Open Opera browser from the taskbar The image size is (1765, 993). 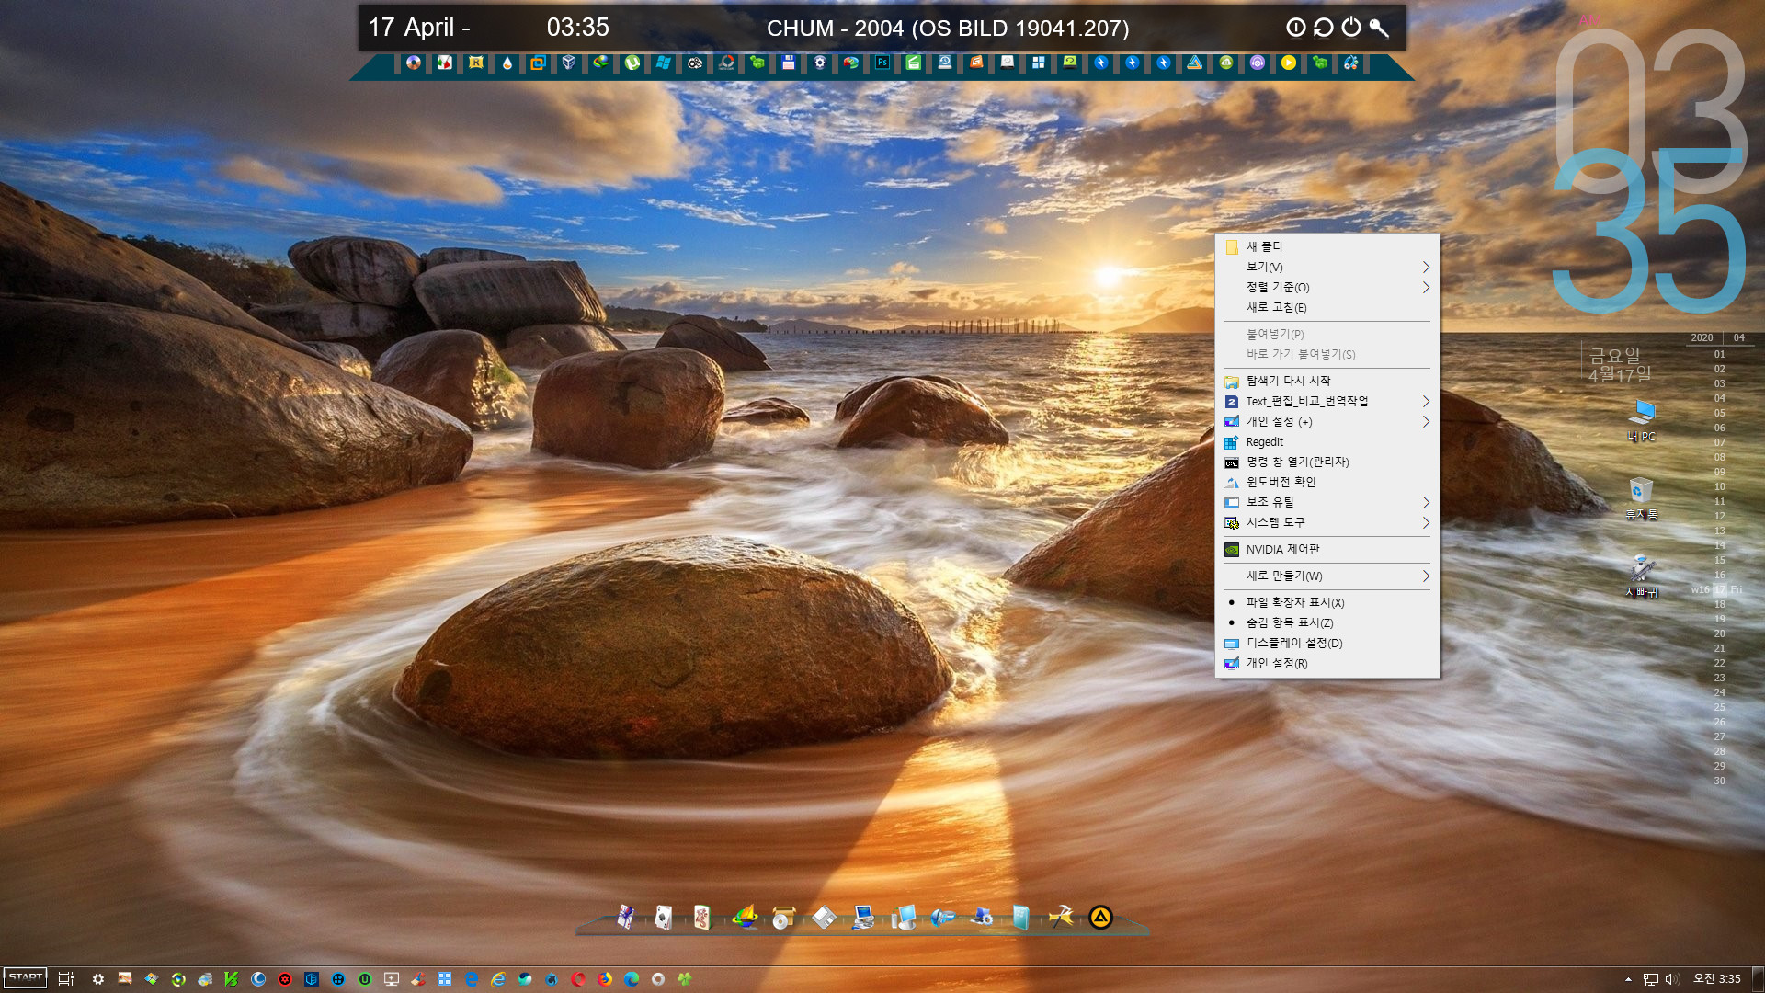point(578,979)
